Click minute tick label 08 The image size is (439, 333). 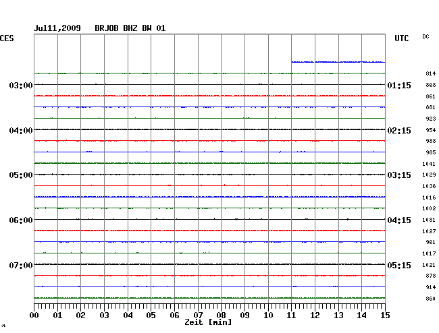(x=221, y=315)
